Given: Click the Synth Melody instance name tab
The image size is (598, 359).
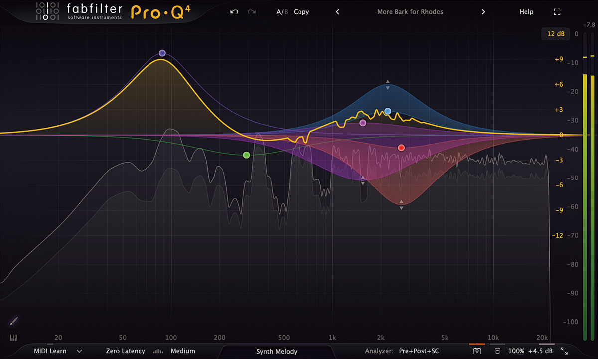Looking at the screenshot, I should click(x=277, y=352).
